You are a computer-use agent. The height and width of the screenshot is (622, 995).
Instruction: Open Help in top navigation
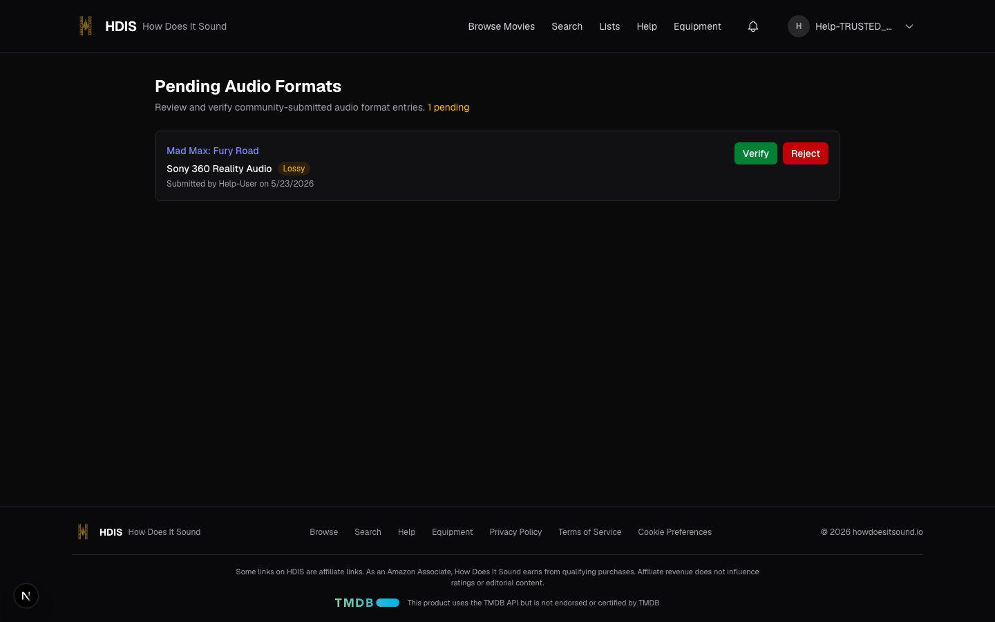pos(647,26)
